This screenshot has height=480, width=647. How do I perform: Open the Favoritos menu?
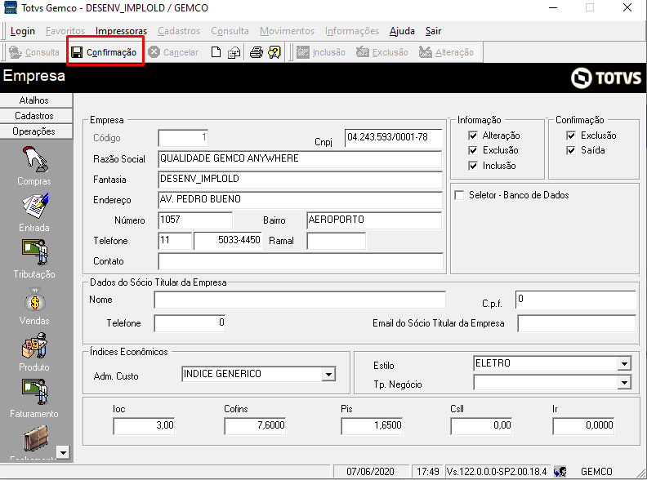[65, 31]
